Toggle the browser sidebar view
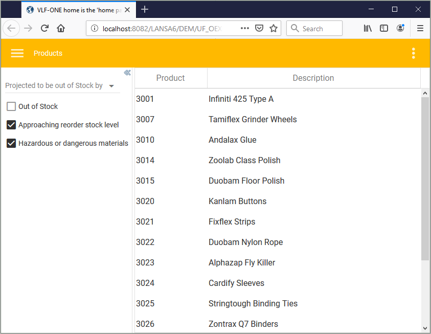Screen dimensions: 431x334 coord(384,29)
